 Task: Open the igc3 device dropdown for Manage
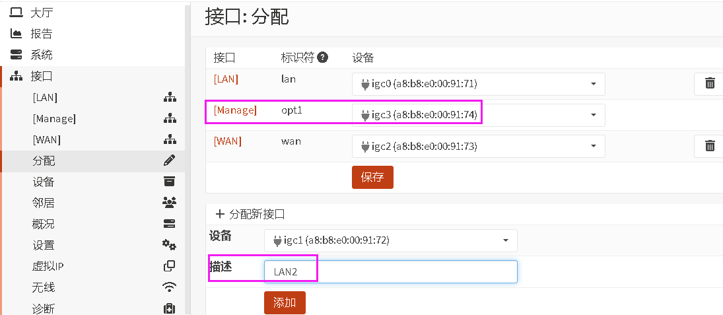478,115
